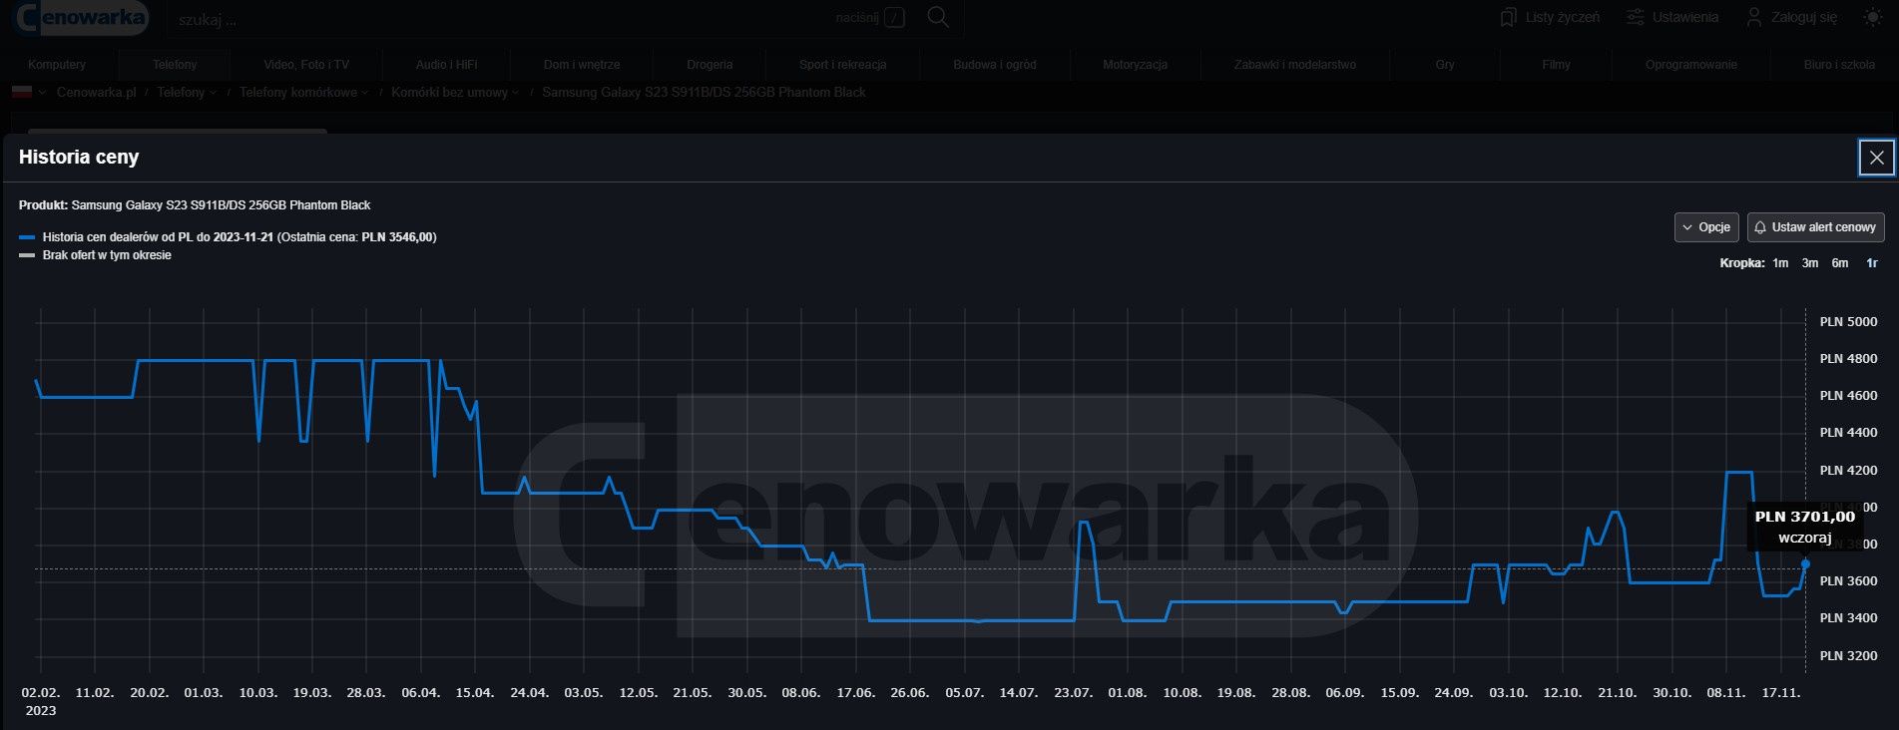Click the Cenowarka logo

click(82, 17)
